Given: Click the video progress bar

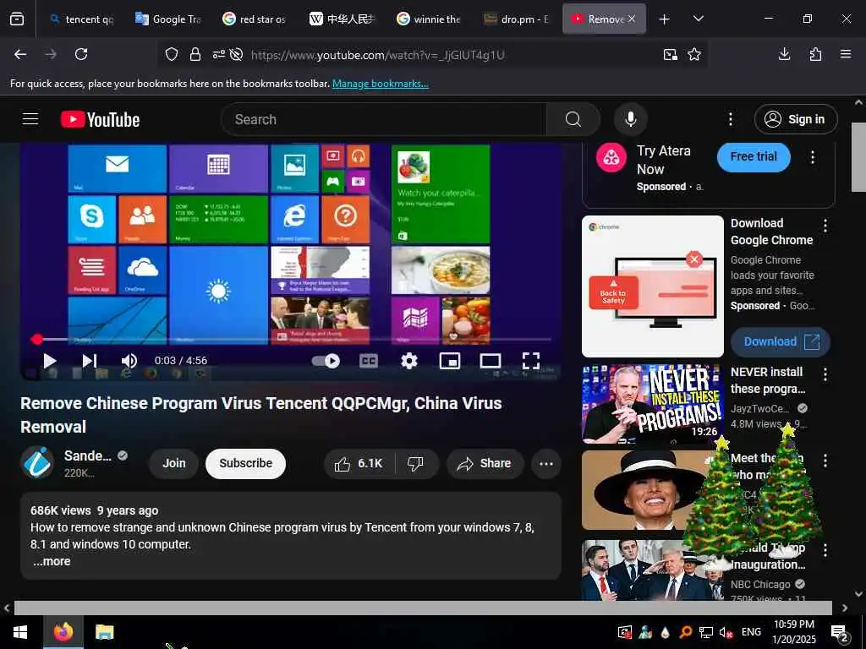Looking at the screenshot, I should point(293,339).
